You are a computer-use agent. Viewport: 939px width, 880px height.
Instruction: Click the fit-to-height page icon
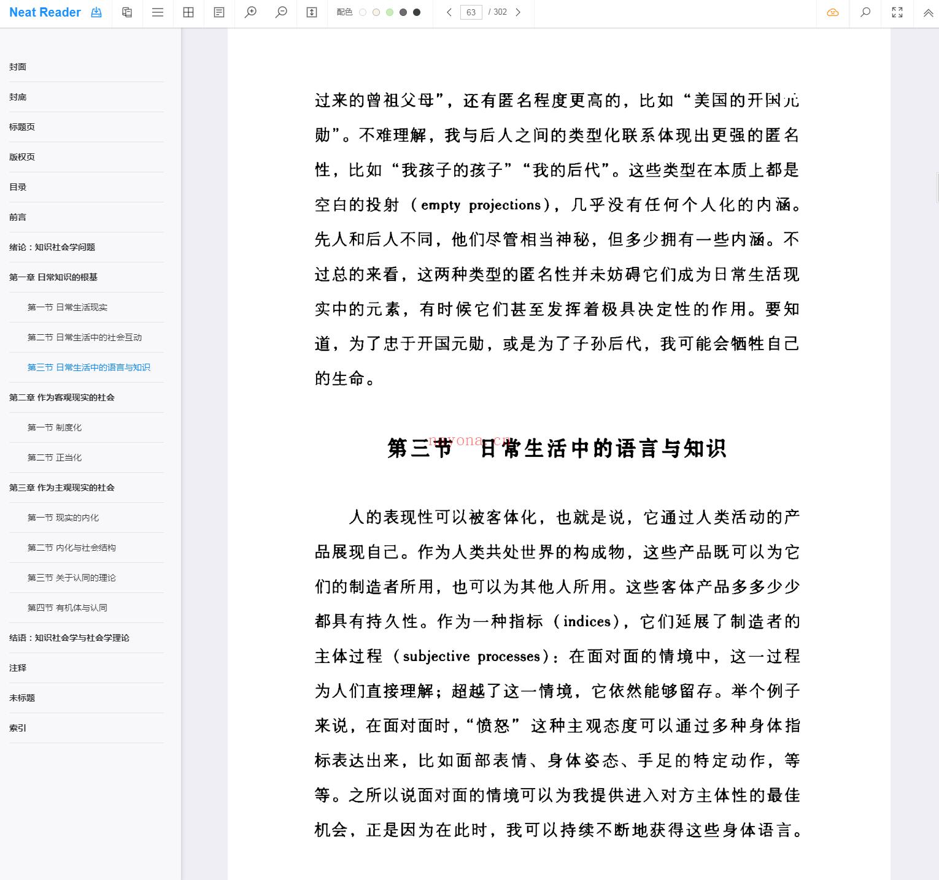(312, 12)
